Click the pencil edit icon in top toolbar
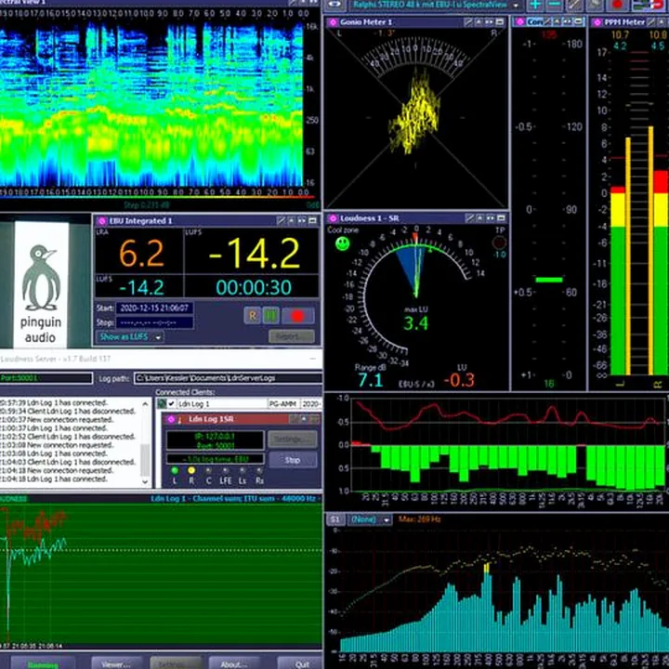This screenshot has width=669, height=669. [575, 6]
